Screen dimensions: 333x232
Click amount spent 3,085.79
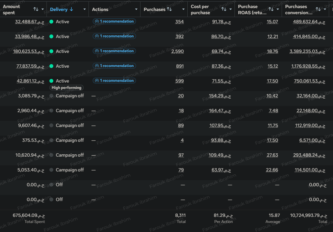(31, 96)
